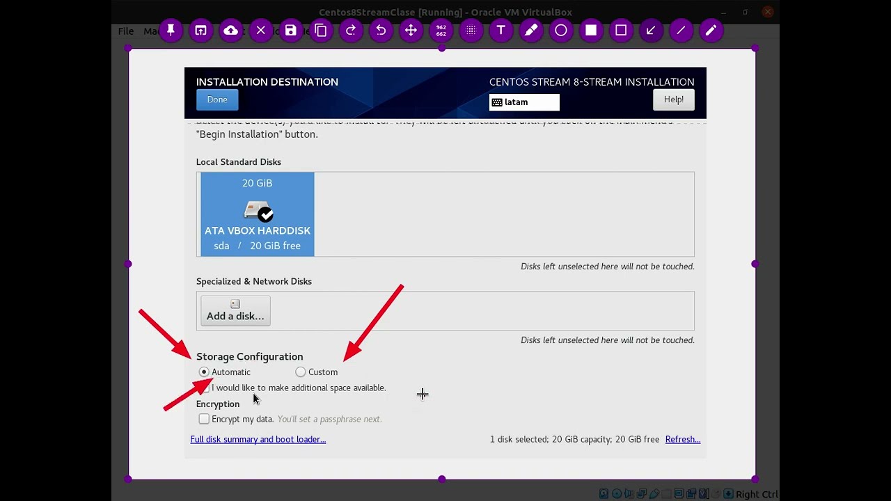Click the VirtualBox hard disk status icon

tap(604, 494)
